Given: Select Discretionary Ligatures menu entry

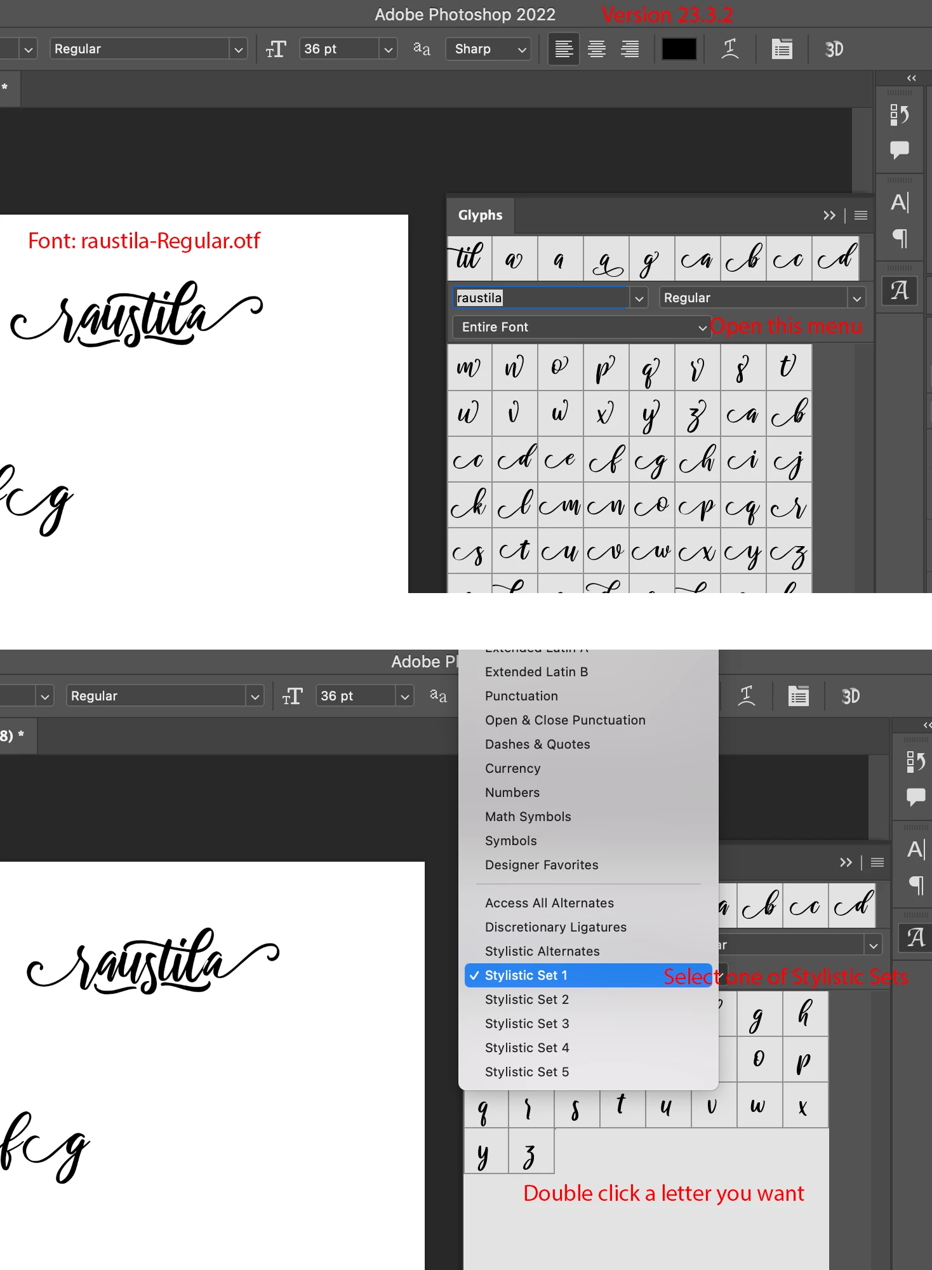Looking at the screenshot, I should tap(589, 927).
